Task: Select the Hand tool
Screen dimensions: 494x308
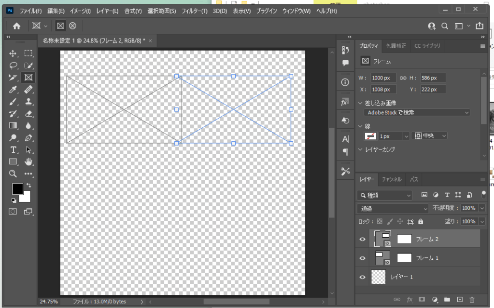Action: [28, 161]
